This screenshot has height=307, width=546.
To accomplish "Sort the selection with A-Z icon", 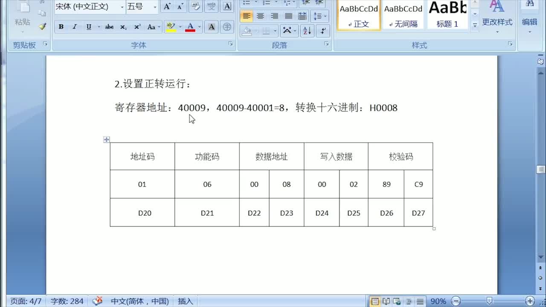I will point(306,31).
